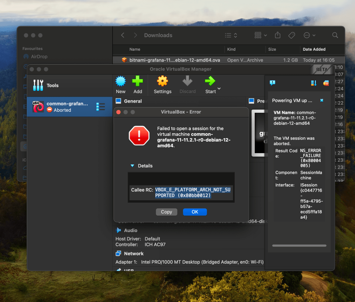Start the VM with green arrow
Image resolution: width=355 pixels, height=302 pixels.
coord(210,81)
